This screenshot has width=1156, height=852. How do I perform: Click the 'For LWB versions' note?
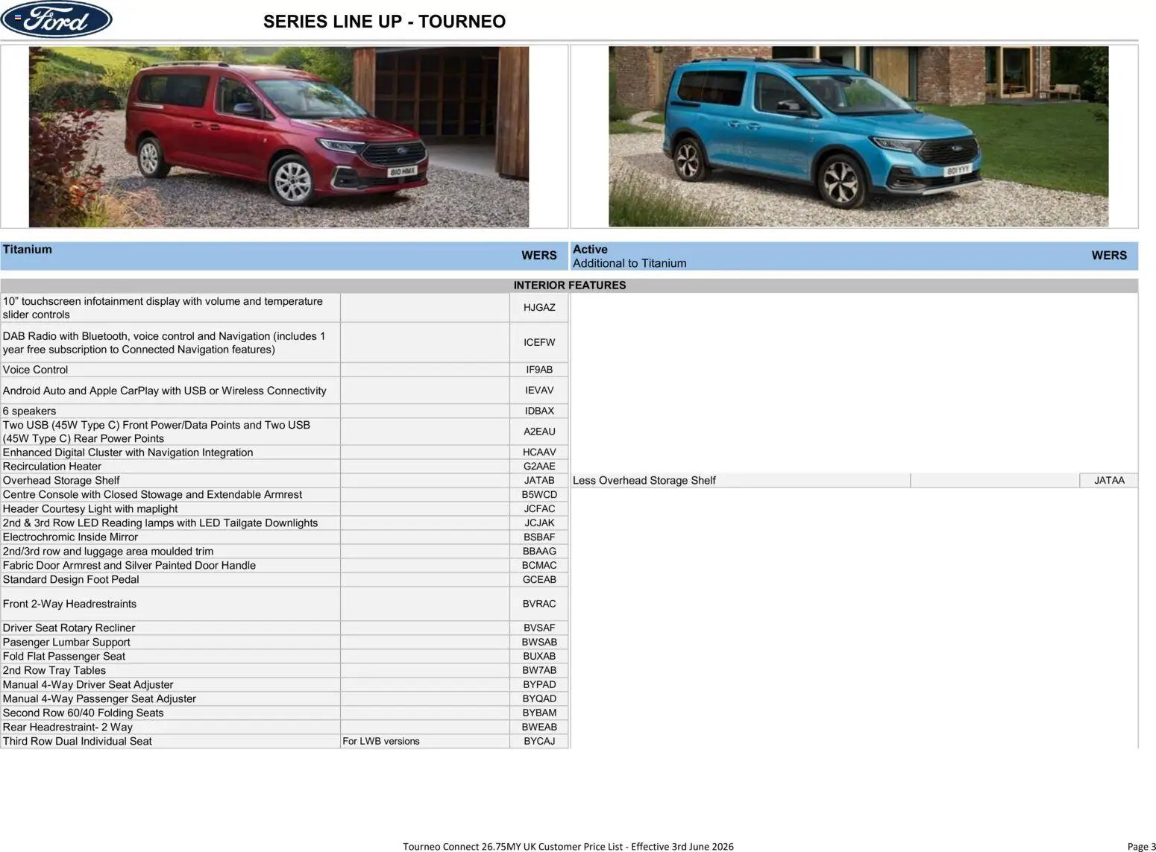coord(381,742)
